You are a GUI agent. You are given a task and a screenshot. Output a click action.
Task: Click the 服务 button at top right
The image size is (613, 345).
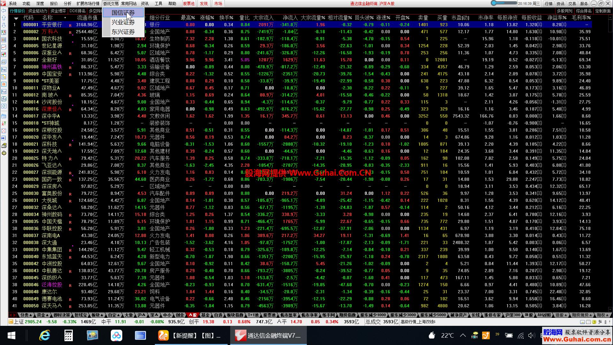click(584, 4)
